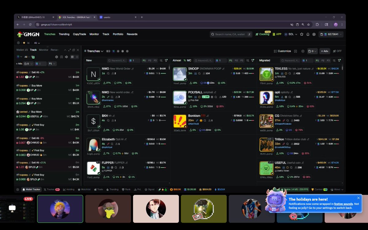This screenshot has width=368, height=230.
Task: Click Customize layout button
Action: [x=282, y=51]
